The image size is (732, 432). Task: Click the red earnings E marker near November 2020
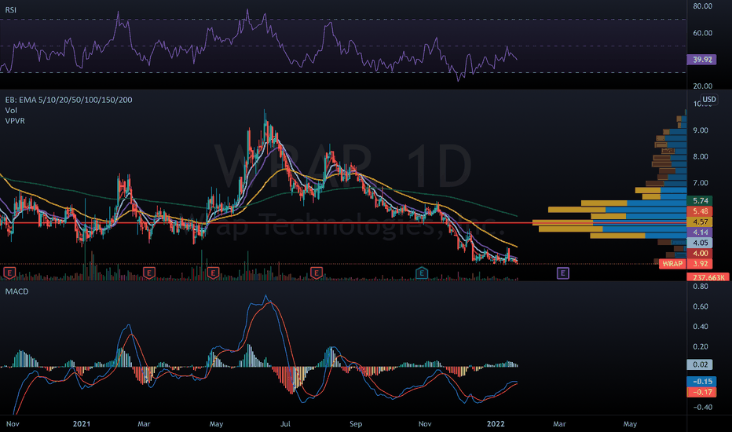tap(9, 273)
